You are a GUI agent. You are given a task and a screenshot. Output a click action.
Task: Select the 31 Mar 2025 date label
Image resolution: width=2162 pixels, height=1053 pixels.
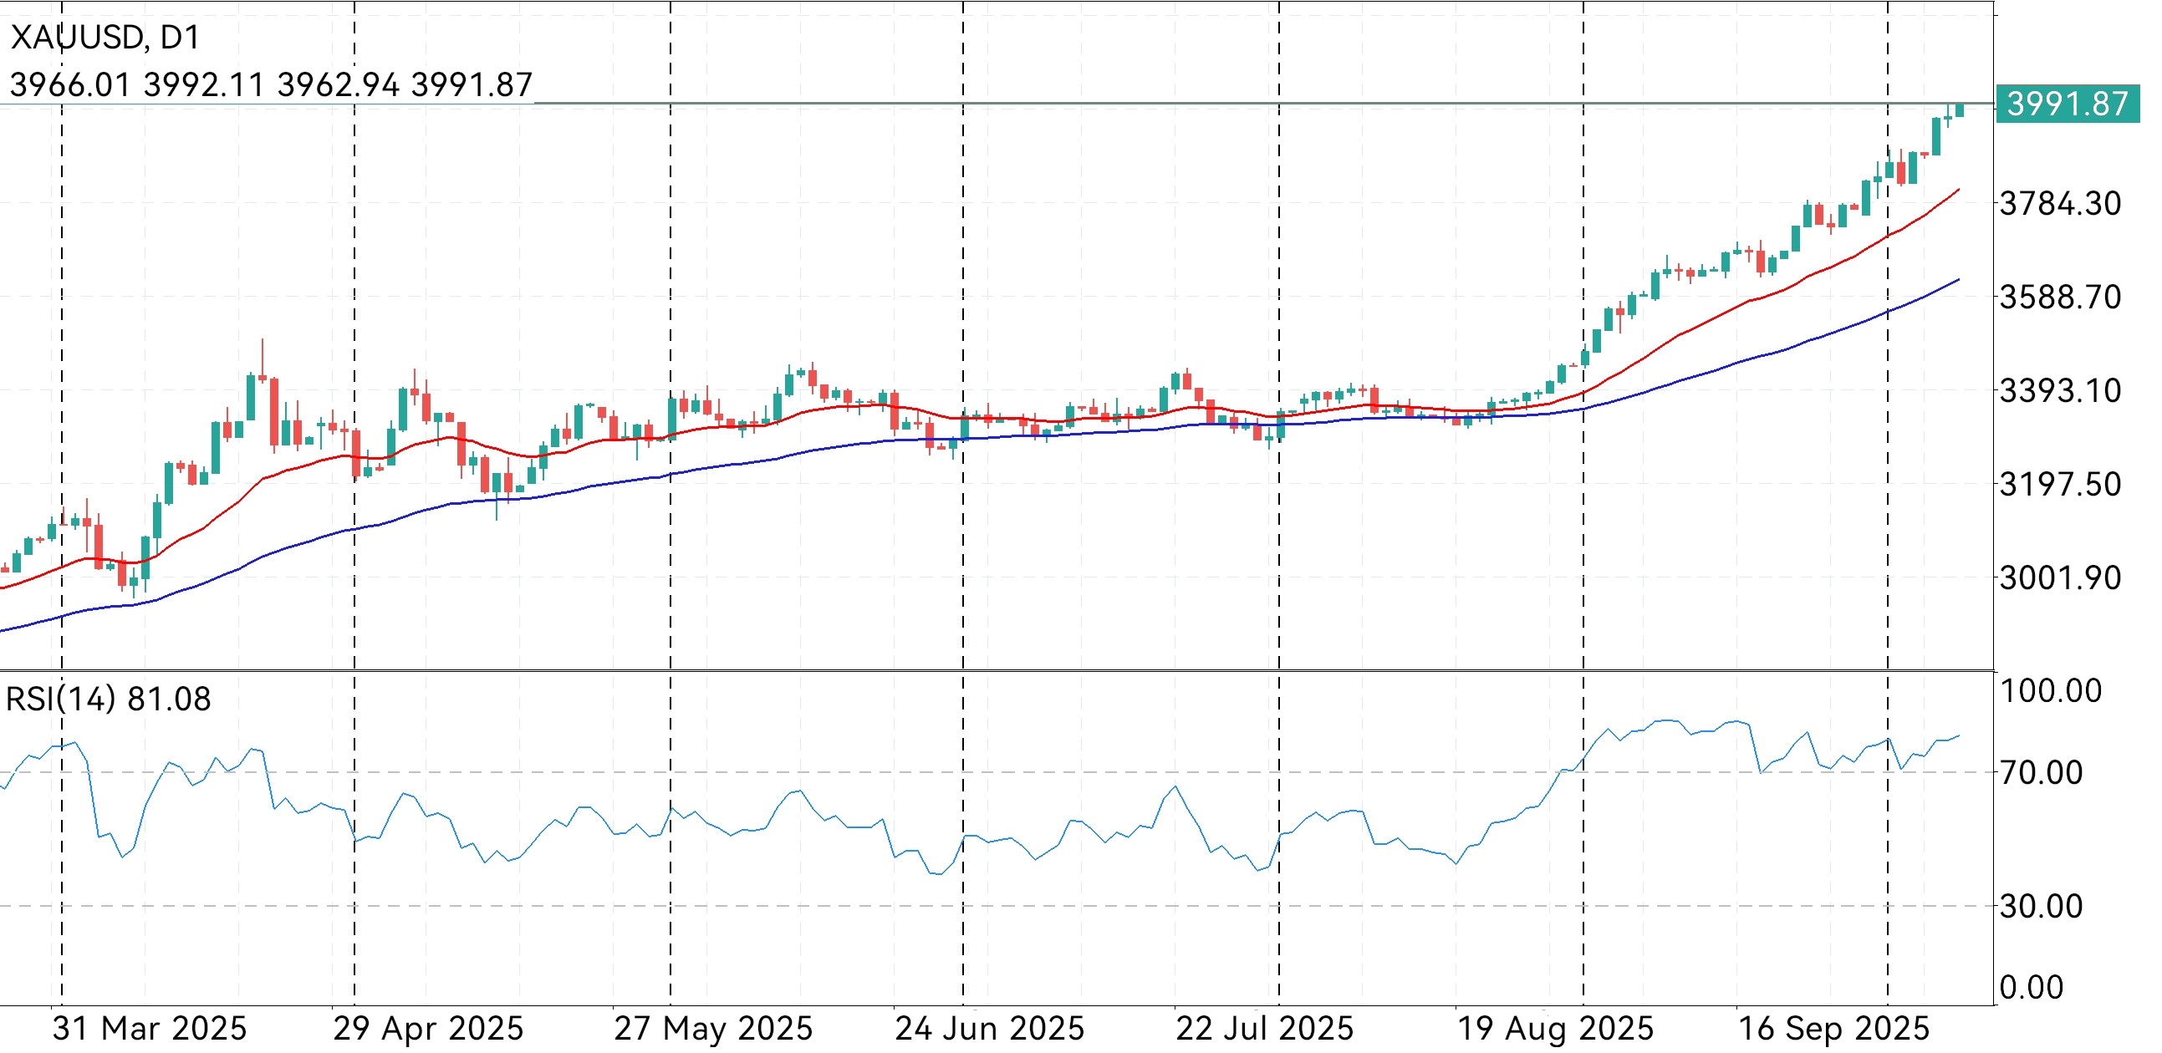pyautogui.click(x=150, y=1029)
